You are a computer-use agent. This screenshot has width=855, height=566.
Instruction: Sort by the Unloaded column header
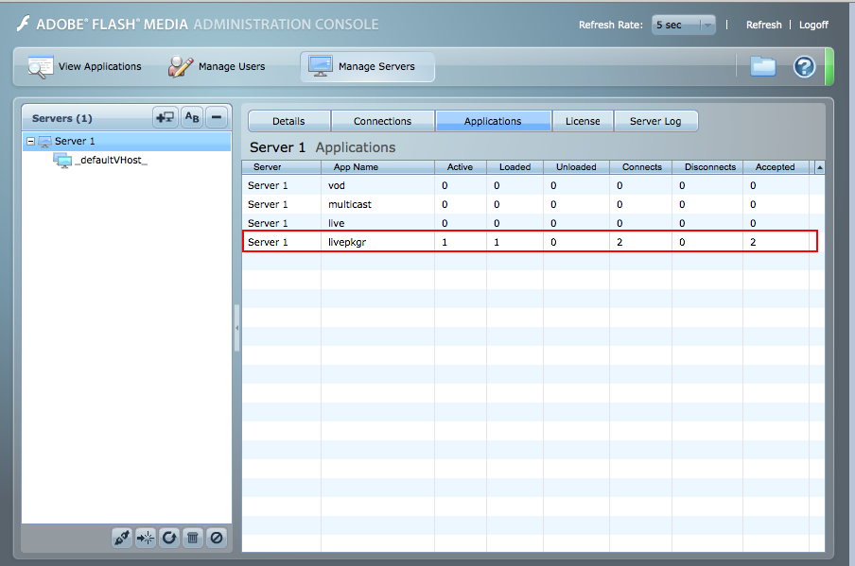pyautogui.click(x=576, y=167)
